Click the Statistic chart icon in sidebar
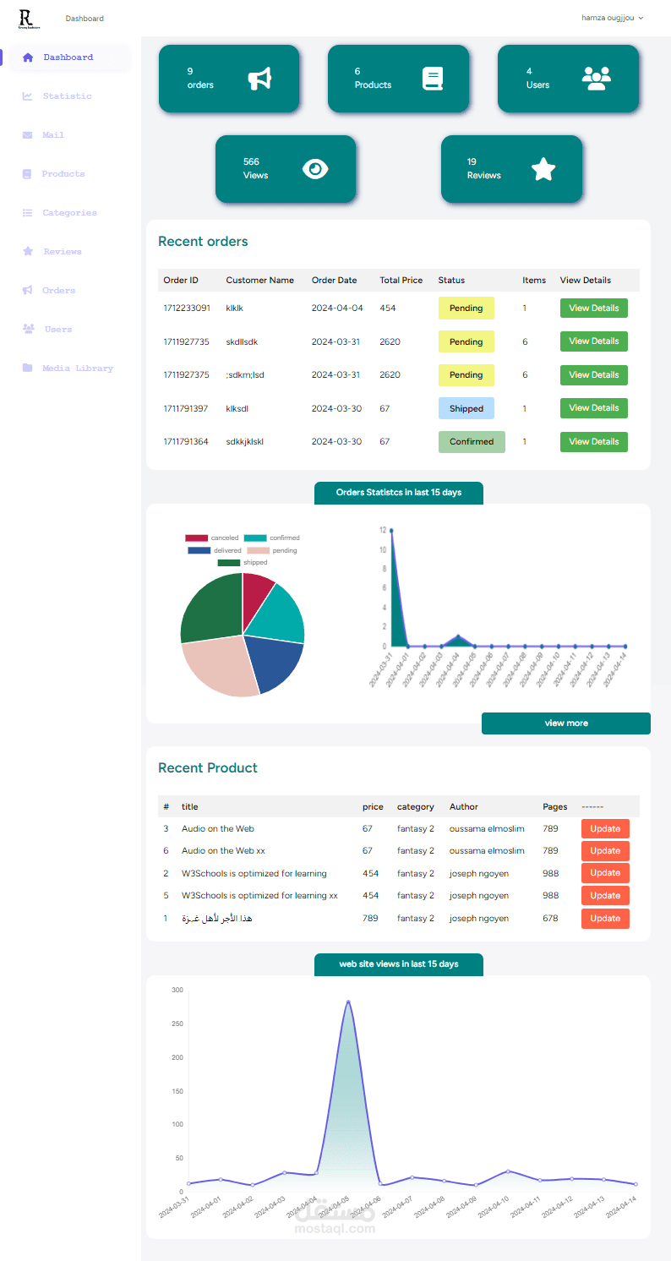 [x=28, y=96]
